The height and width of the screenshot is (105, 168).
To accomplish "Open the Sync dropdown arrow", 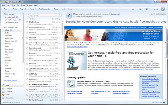I will pos(73,9).
